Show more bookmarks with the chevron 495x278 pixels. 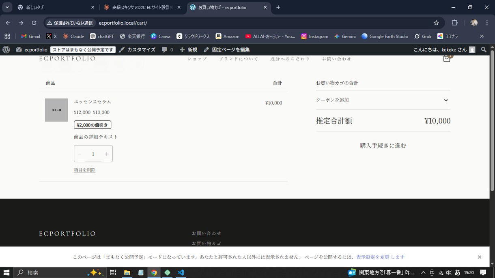[482, 36]
